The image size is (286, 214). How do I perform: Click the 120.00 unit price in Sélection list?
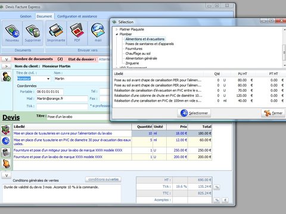[241, 96]
